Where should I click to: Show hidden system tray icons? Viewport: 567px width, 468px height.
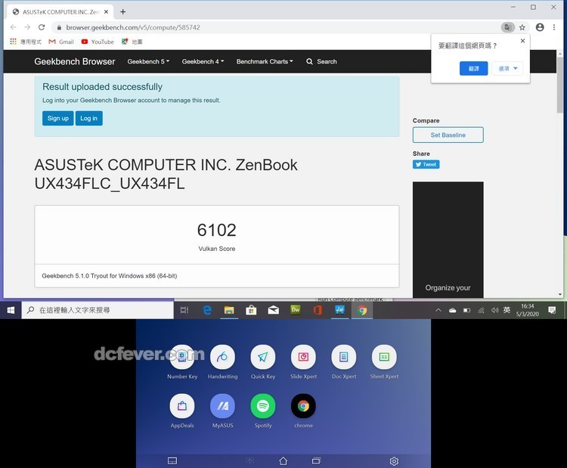(438, 310)
